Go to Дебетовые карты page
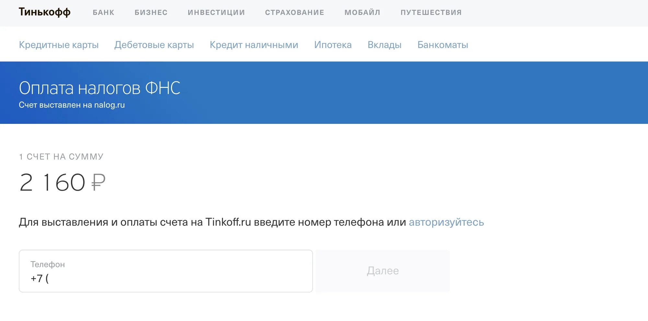This screenshot has width=648, height=321. coord(154,45)
